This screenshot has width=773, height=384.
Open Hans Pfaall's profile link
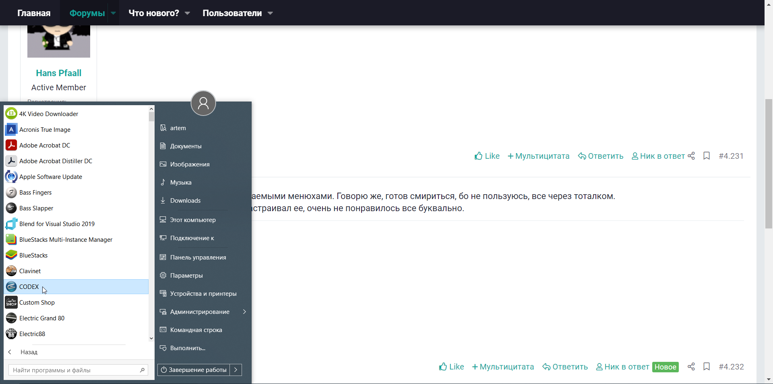[x=59, y=73]
